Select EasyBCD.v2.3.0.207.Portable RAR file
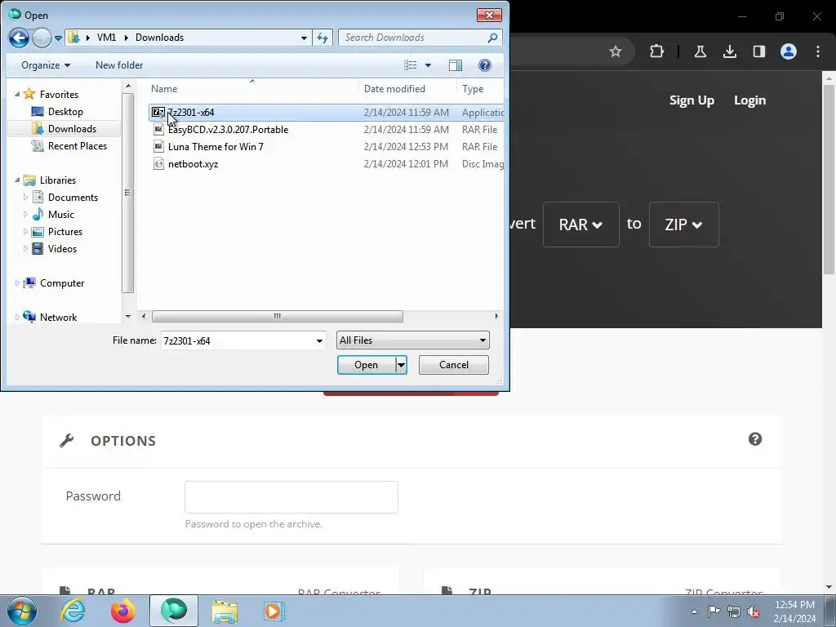The width and height of the screenshot is (836, 627). (325, 130)
